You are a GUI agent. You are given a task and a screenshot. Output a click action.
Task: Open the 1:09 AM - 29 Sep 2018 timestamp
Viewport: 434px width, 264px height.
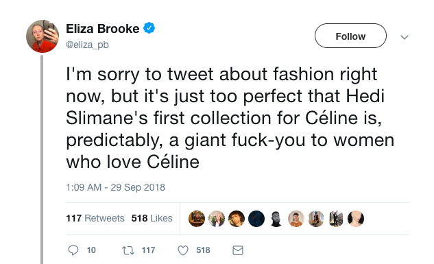115,187
